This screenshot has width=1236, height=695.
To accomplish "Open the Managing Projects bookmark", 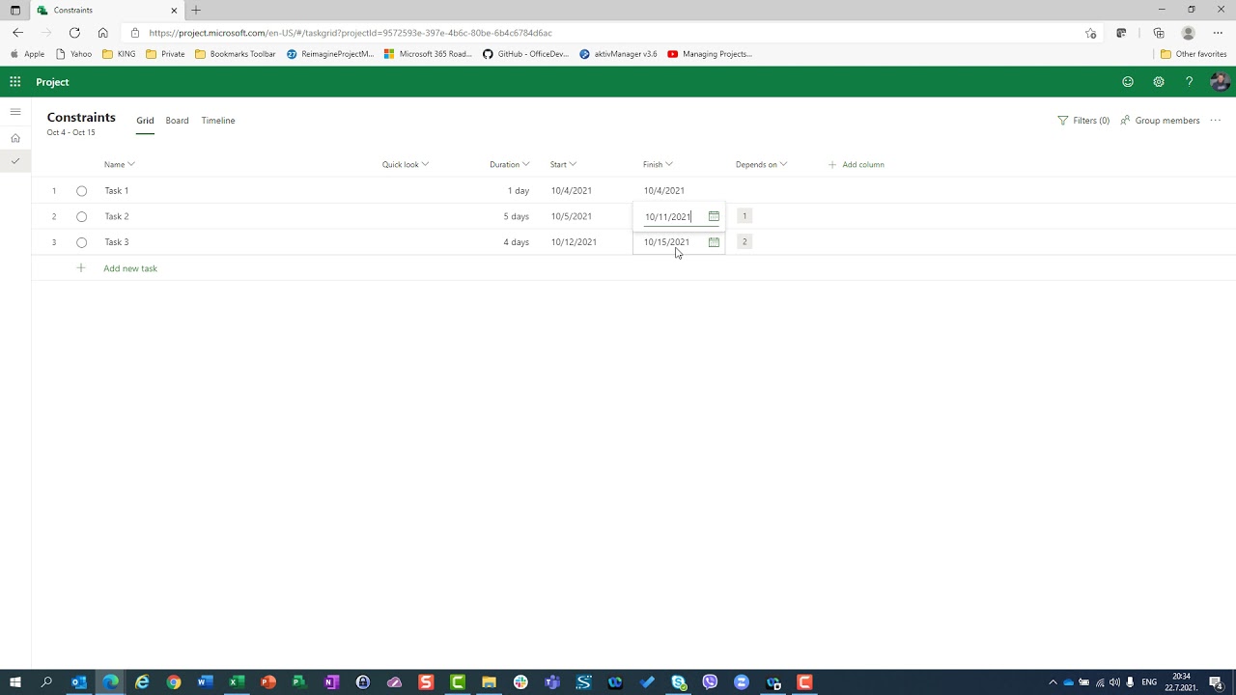I will point(710,54).
